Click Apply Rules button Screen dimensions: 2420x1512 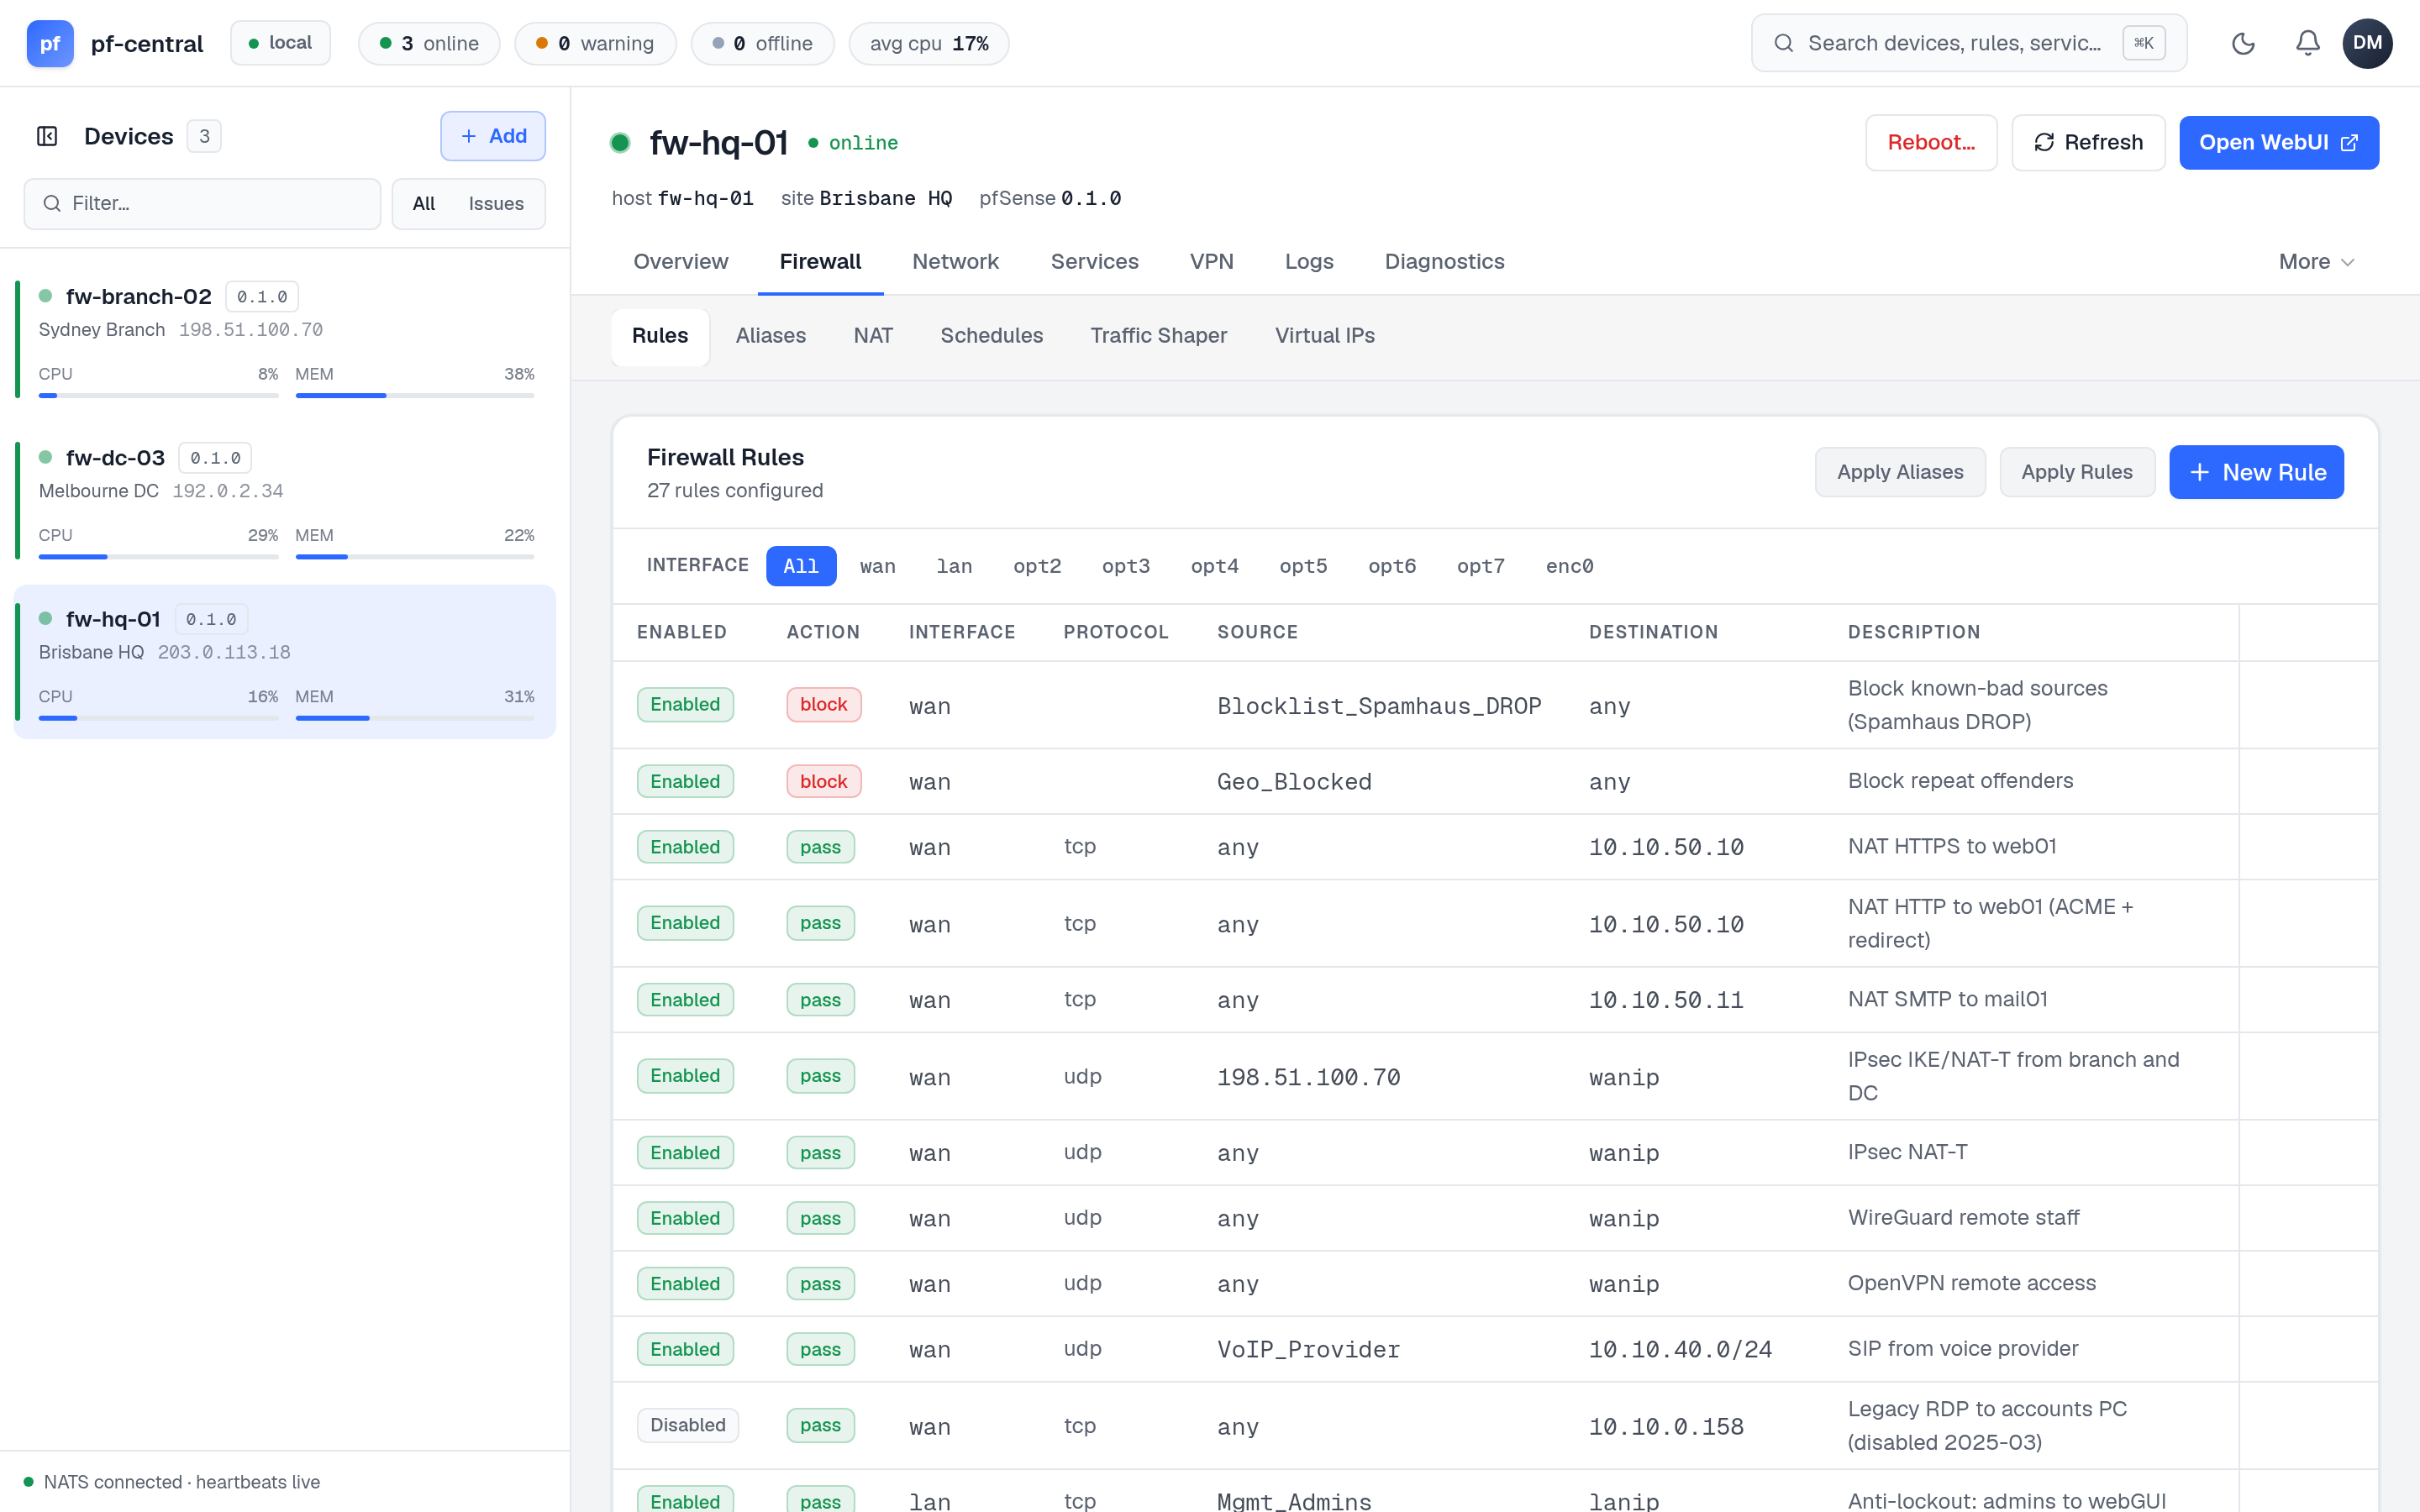[x=2077, y=472]
